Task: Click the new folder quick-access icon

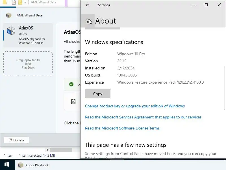Action: (x=20, y=2)
